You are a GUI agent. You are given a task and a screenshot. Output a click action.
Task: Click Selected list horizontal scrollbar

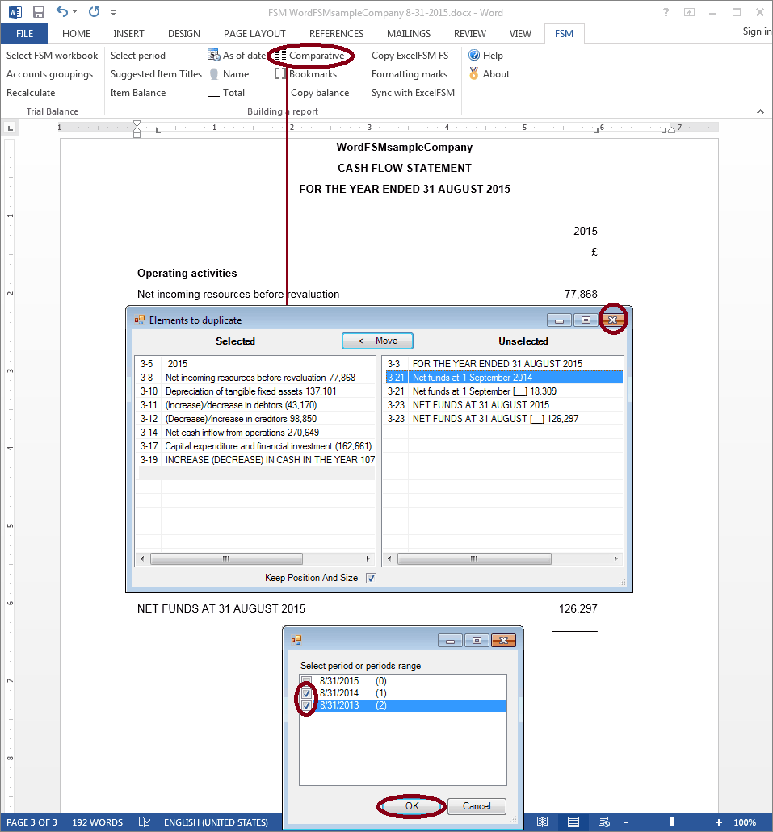227,558
